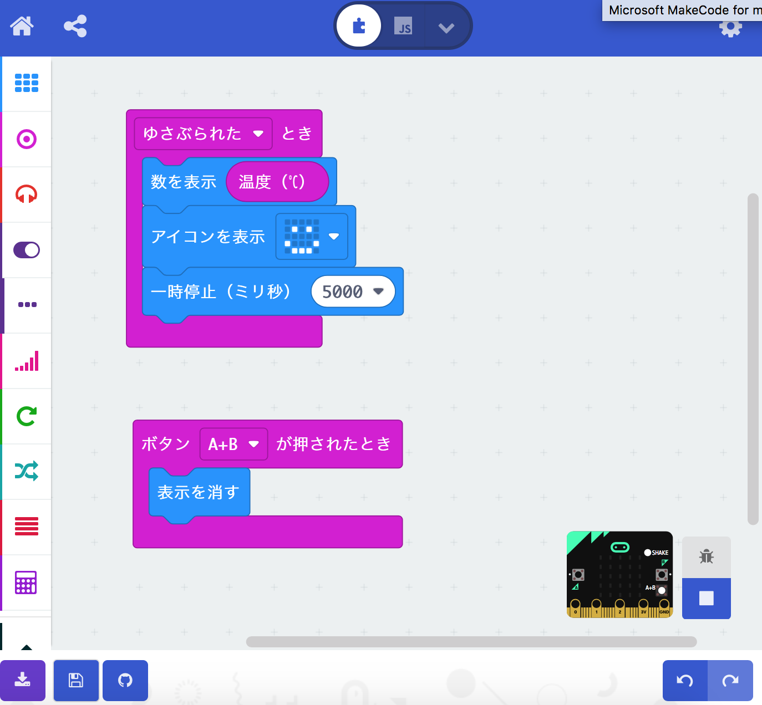Click button B on the micro:bit simulator
The height and width of the screenshot is (705, 762).
tap(662, 574)
